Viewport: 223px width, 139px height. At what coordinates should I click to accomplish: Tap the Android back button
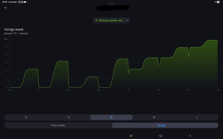(x=190, y=136)
